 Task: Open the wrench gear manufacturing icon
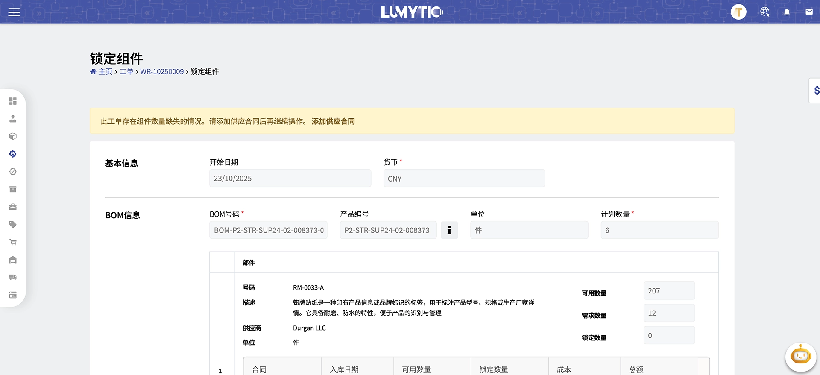[x=13, y=154]
